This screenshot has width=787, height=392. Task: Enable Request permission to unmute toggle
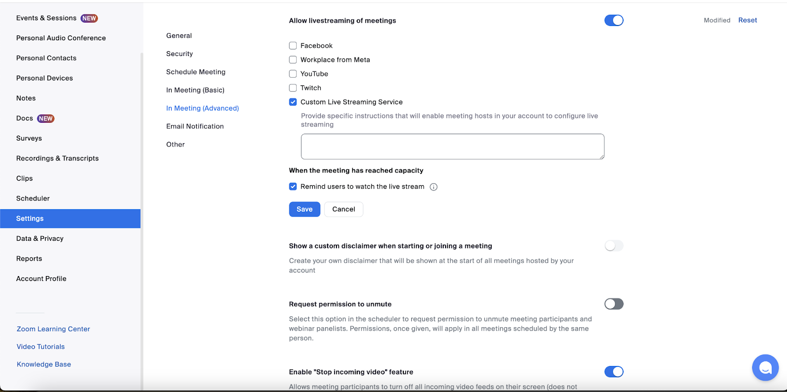point(614,304)
